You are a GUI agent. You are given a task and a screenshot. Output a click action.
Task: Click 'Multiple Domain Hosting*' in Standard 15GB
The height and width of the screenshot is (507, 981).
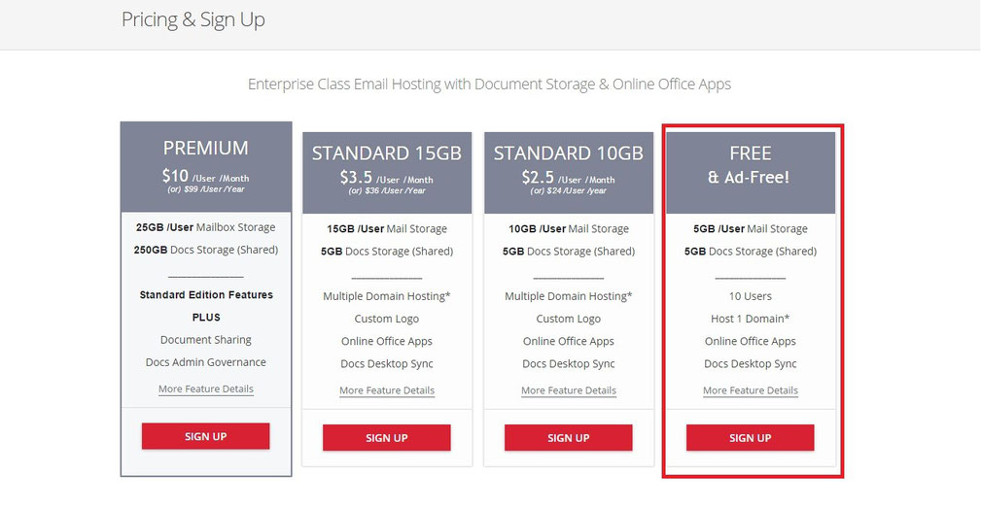click(x=387, y=296)
